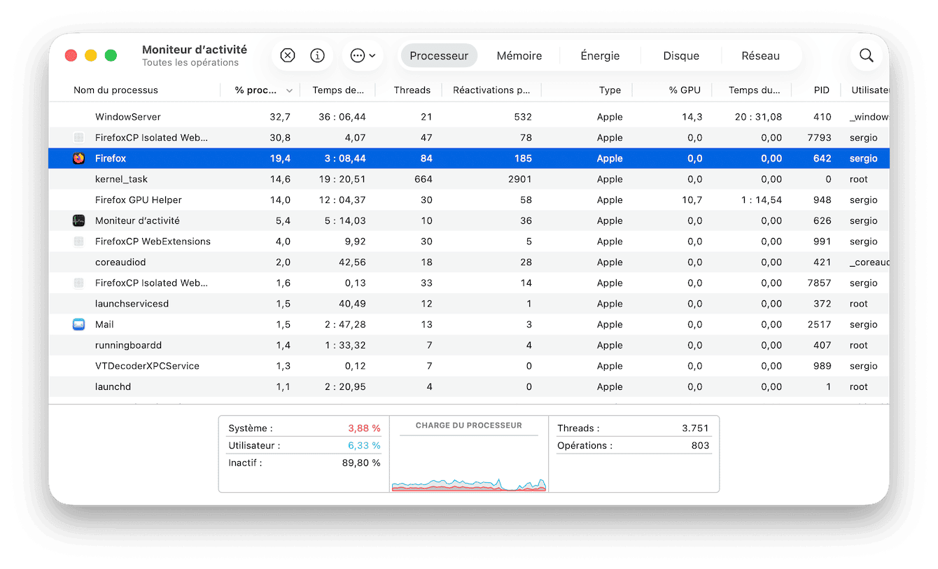
Task: Open the Énergie tab
Action: (600, 55)
